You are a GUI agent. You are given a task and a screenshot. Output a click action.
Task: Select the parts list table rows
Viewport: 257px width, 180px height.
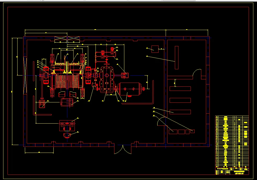point(232,142)
